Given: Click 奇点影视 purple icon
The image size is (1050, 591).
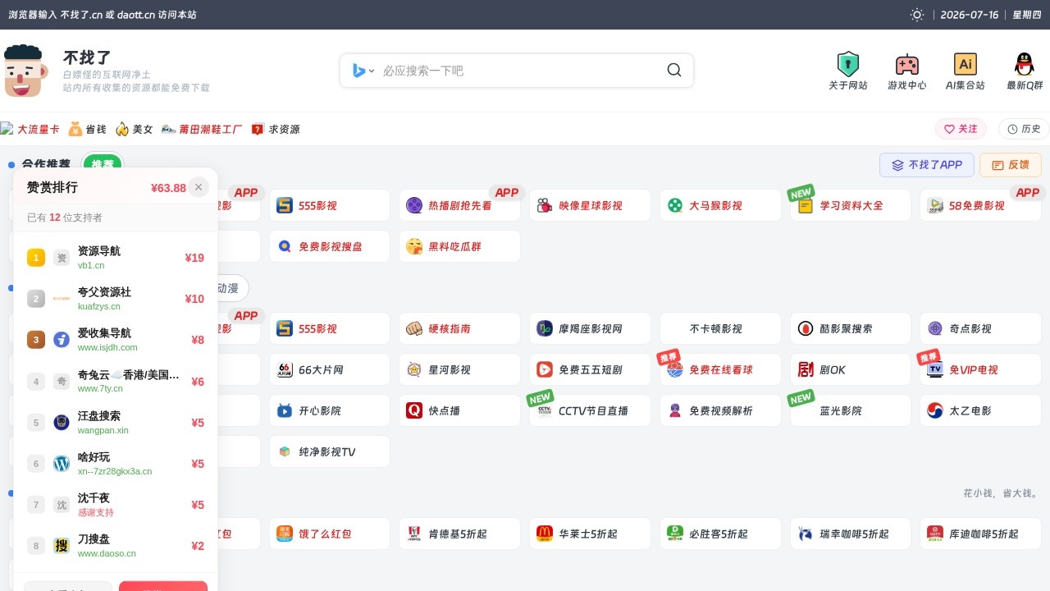Looking at the screenshot, I should (935, 328).
